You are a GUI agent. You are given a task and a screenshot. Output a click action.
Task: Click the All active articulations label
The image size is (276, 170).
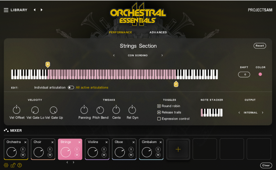[92, 87]
